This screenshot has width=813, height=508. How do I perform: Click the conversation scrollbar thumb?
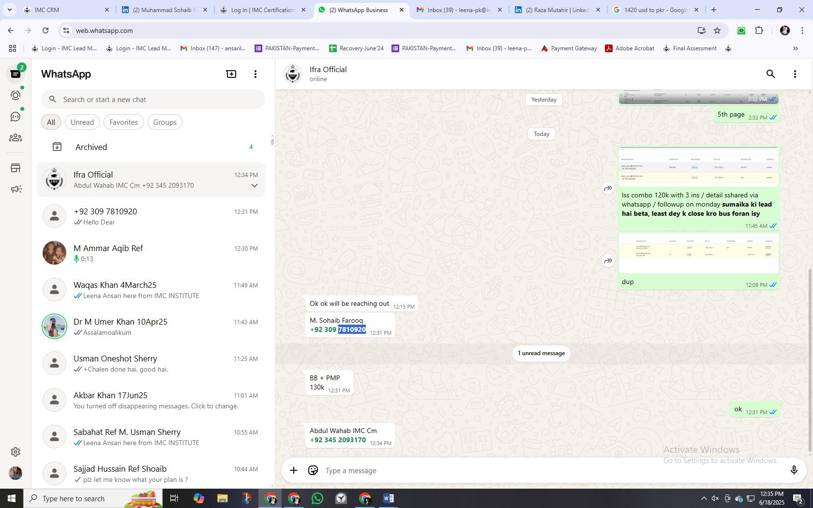[810, 360]
